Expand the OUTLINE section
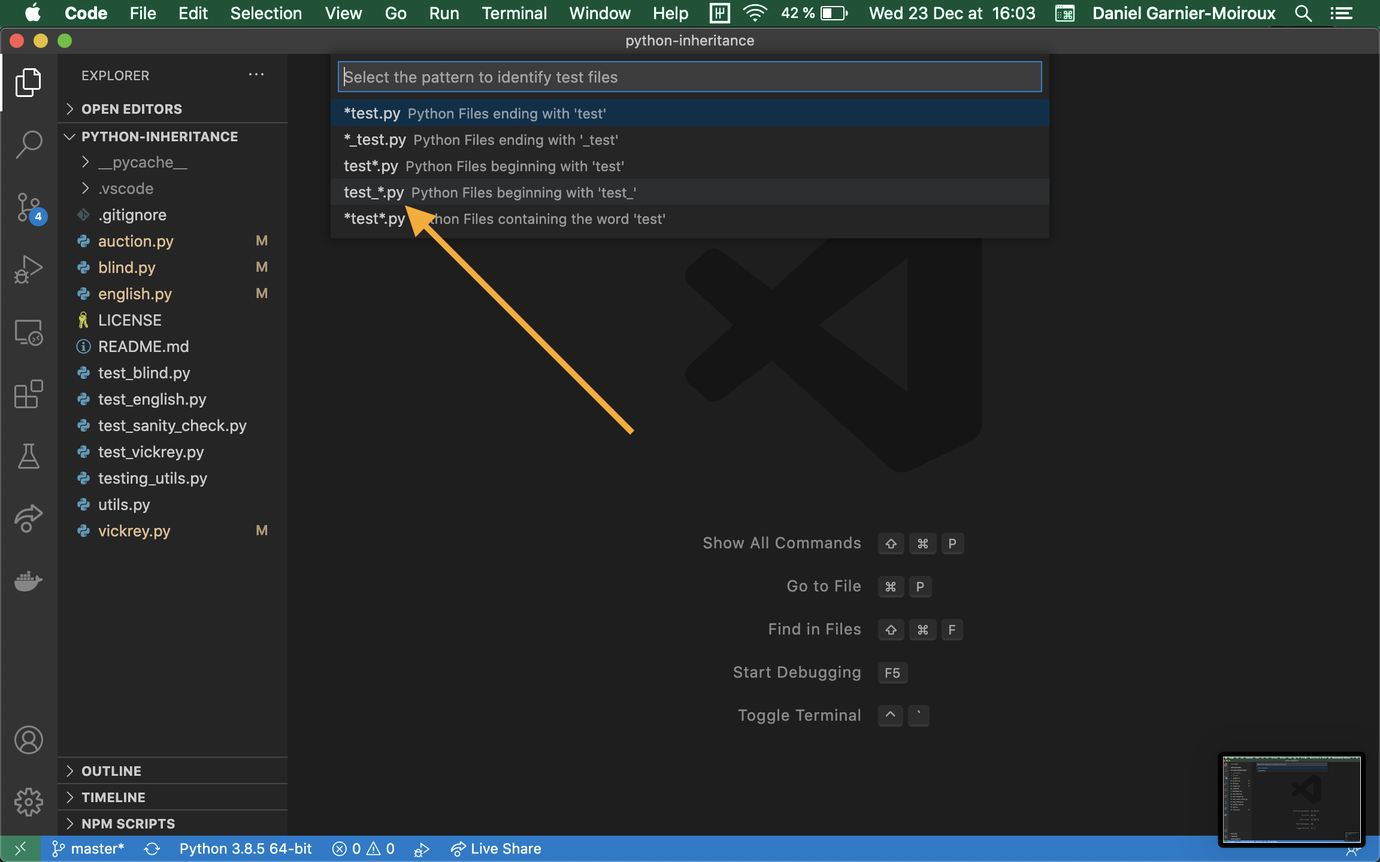 111,771
